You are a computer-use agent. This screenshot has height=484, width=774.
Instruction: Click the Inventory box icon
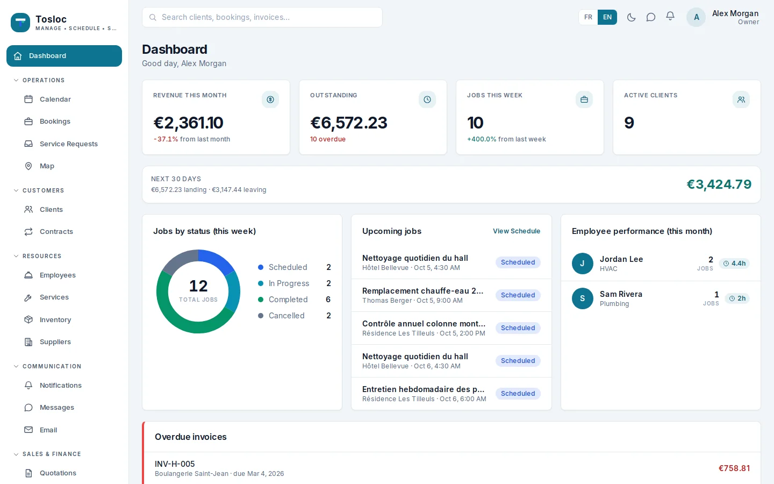pos(28,319)
